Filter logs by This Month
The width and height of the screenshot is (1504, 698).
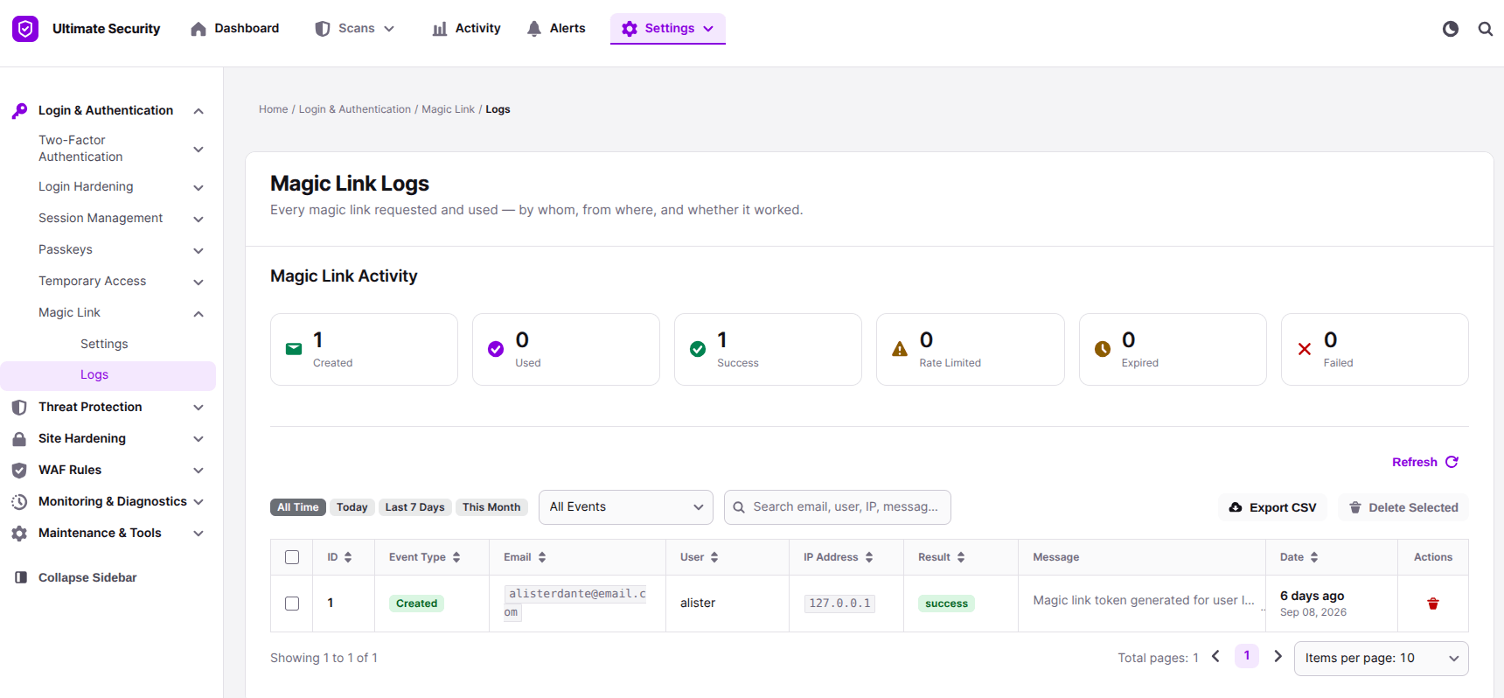click(491, 507)
